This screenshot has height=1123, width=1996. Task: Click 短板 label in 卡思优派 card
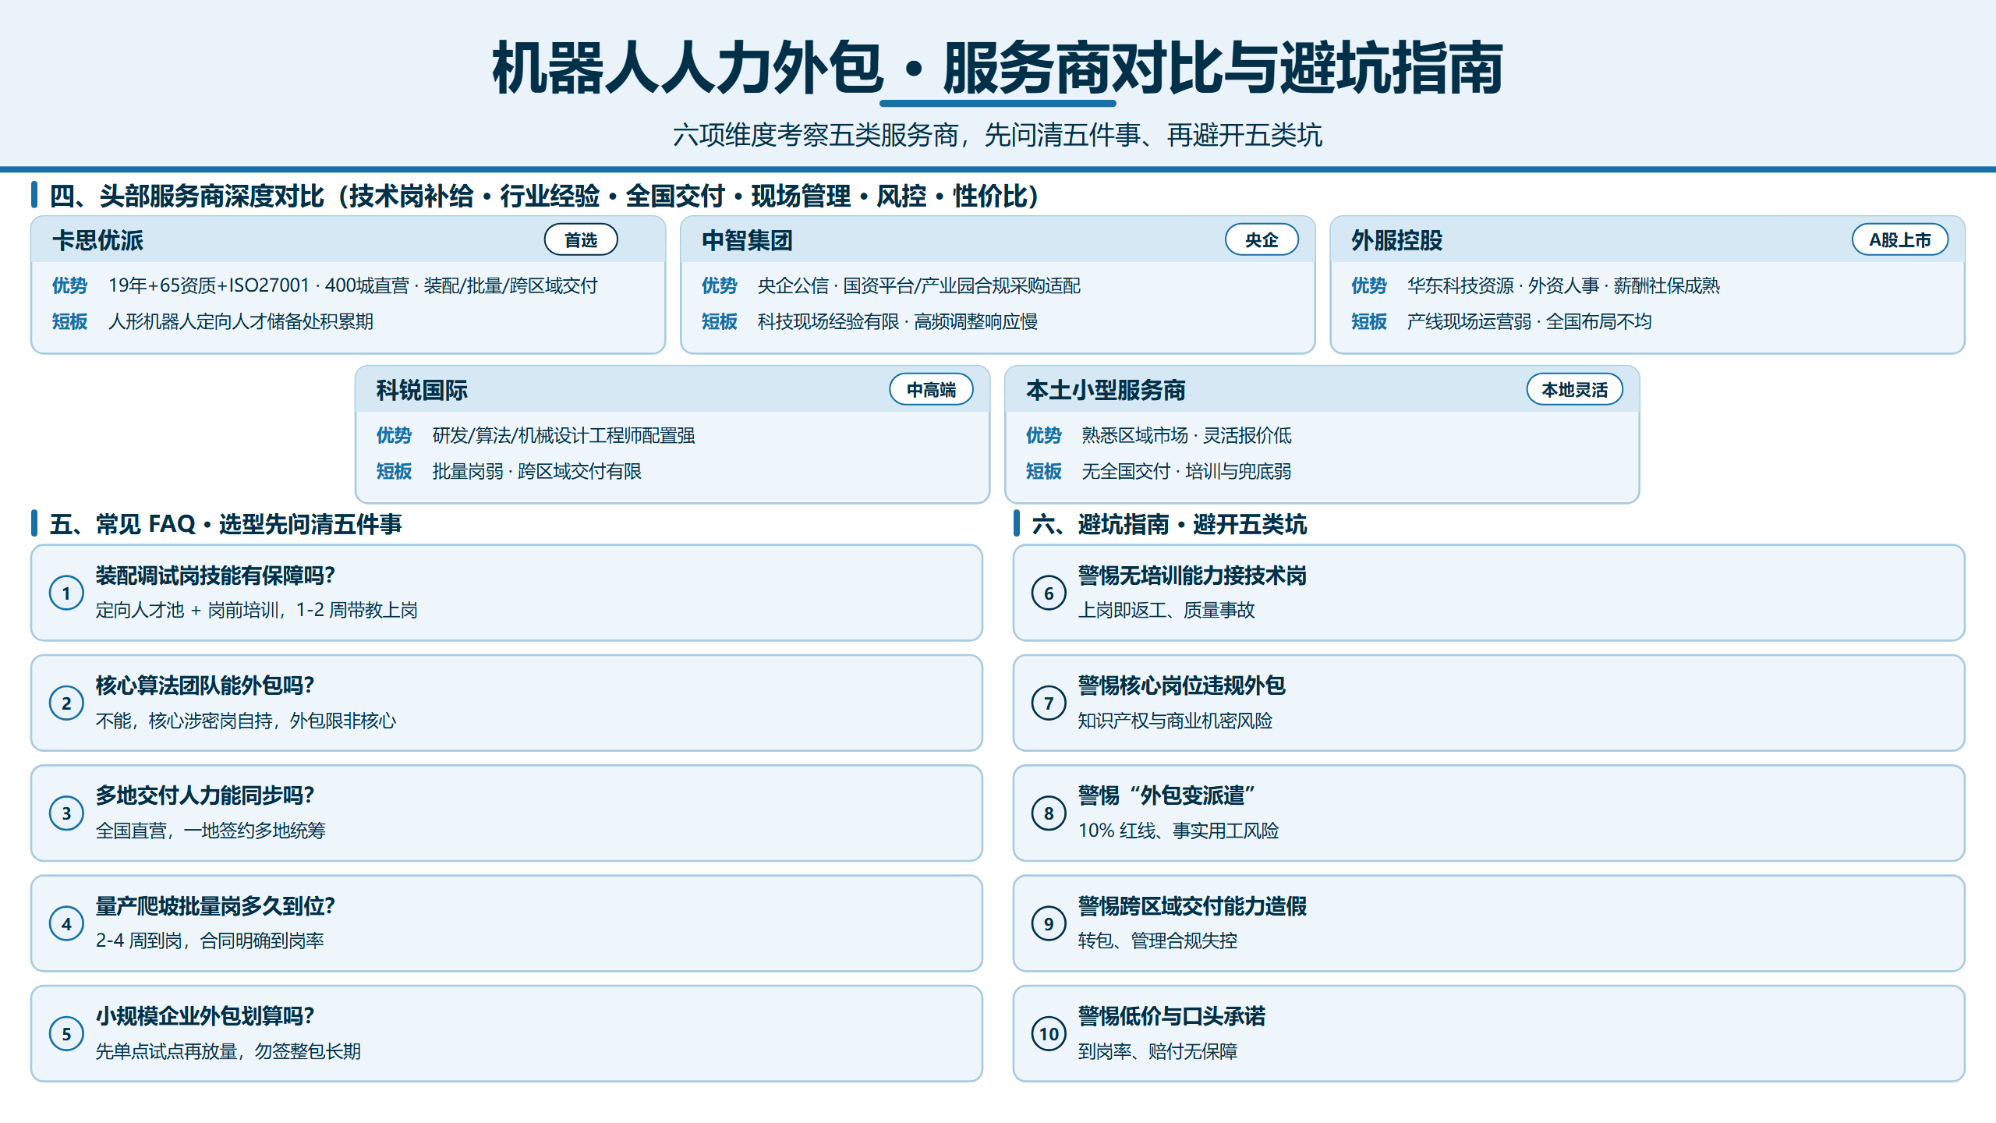point(69,321)
